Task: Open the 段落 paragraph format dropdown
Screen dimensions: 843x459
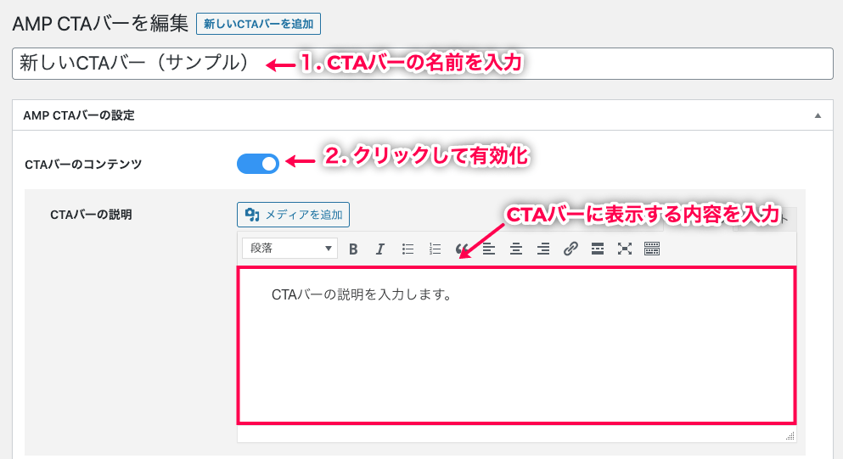Action: point(289,249)
